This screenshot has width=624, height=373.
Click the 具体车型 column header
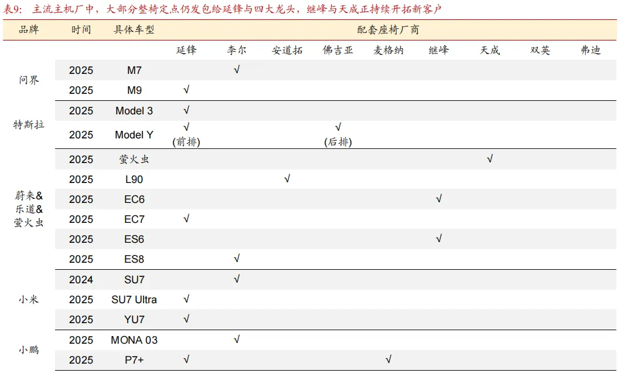click(134, 29)
